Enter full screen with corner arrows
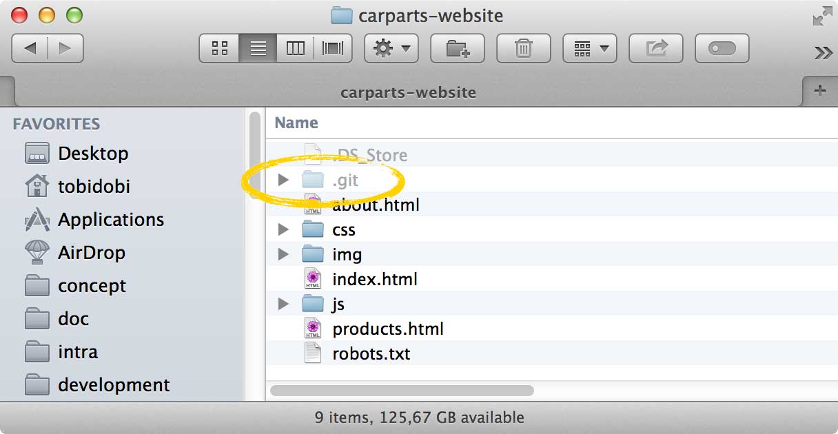 [x=821, y=16]
